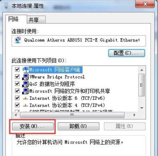Click the Microsoft 网络客户端 client icon
158x156 pixels.
click(x=25, y=69)
